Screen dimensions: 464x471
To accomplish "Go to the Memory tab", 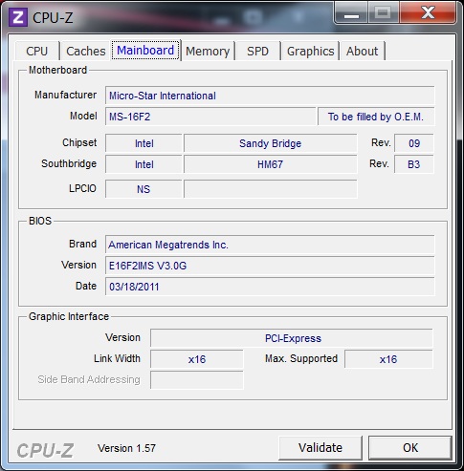I will click(x=208, y=51).
